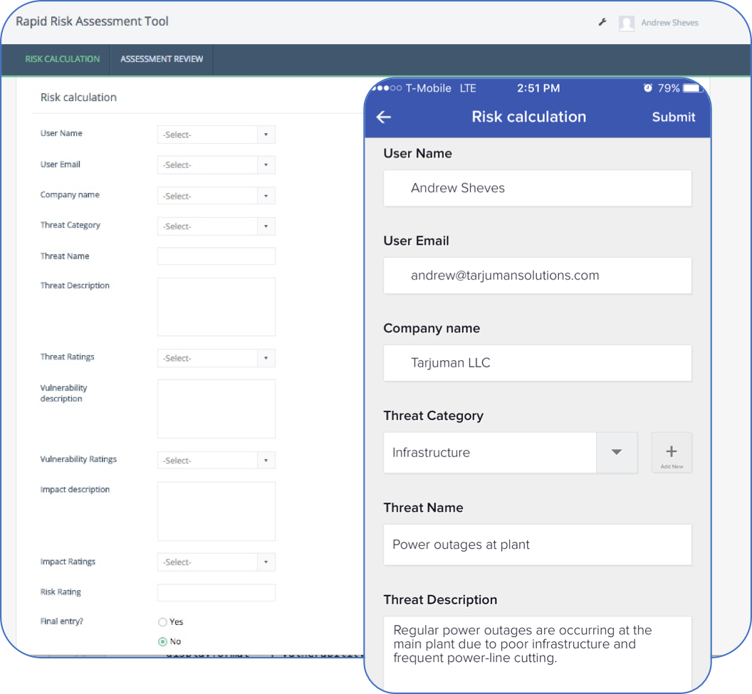This screenshot has height=694, width=752.
Task: Tap the Submit button
Action: pyautogui.click(x=673, y=117)
